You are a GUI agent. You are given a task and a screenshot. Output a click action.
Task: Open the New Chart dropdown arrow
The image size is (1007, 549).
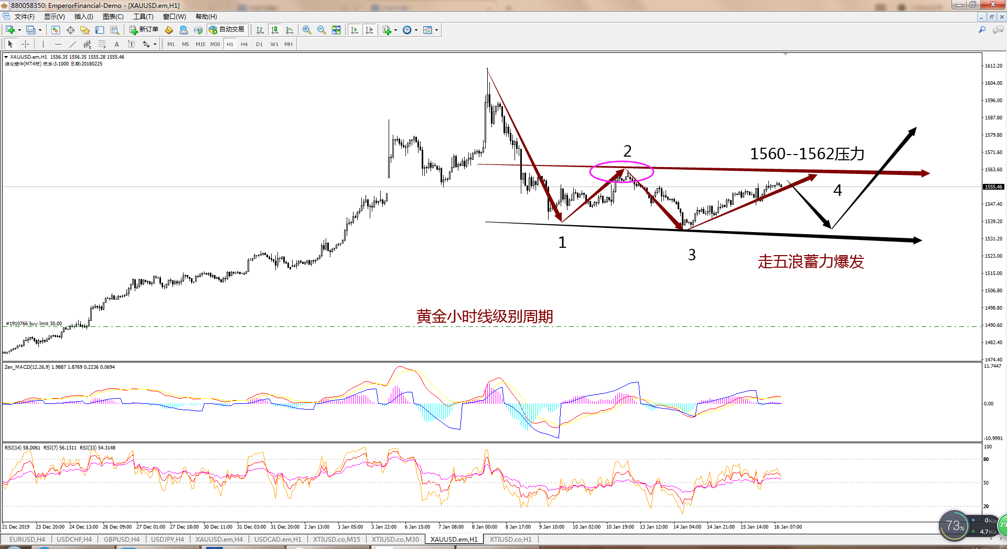pos(19,30)
